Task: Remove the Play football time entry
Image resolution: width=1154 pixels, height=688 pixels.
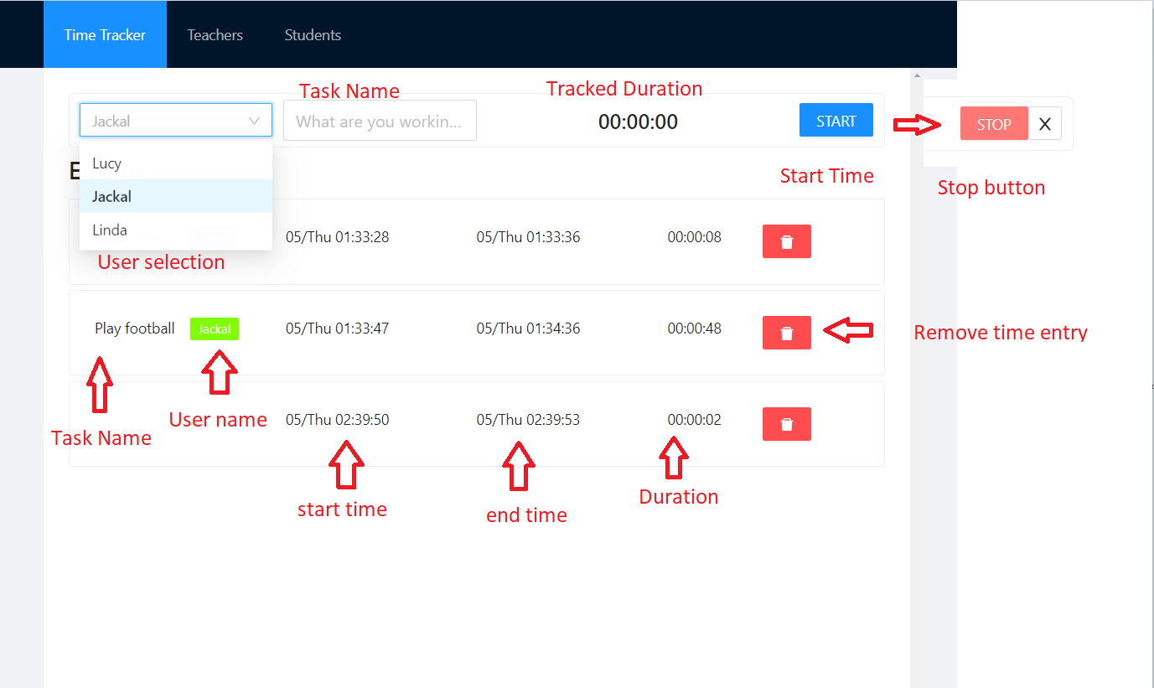Action: (786, 332)
